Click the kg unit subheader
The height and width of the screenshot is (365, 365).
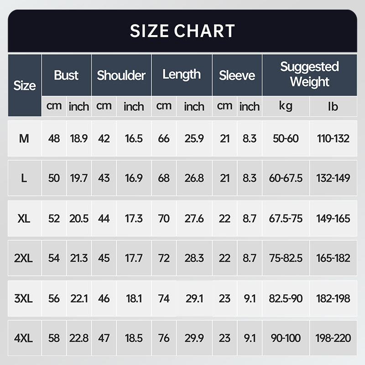point(286,106)
